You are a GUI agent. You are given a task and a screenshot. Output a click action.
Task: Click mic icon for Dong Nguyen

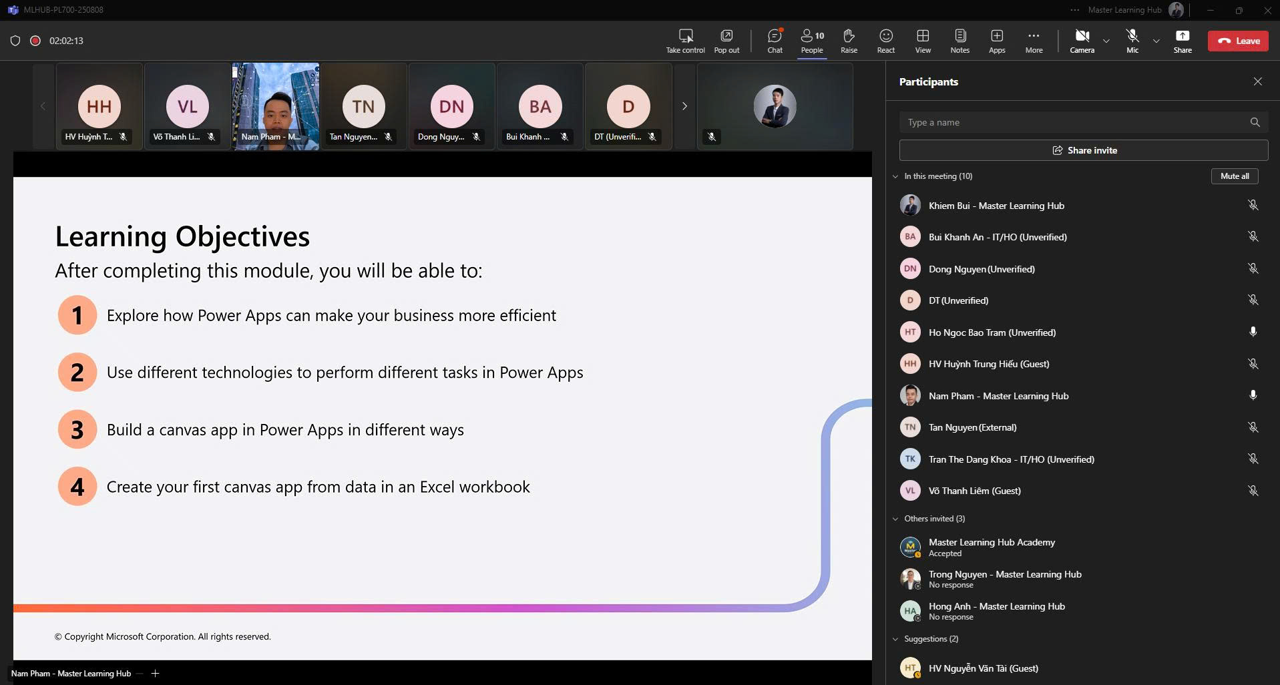pyautogui.click(x=1253, y=268)
